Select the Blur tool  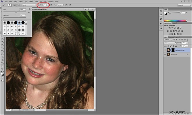point(2,47)
